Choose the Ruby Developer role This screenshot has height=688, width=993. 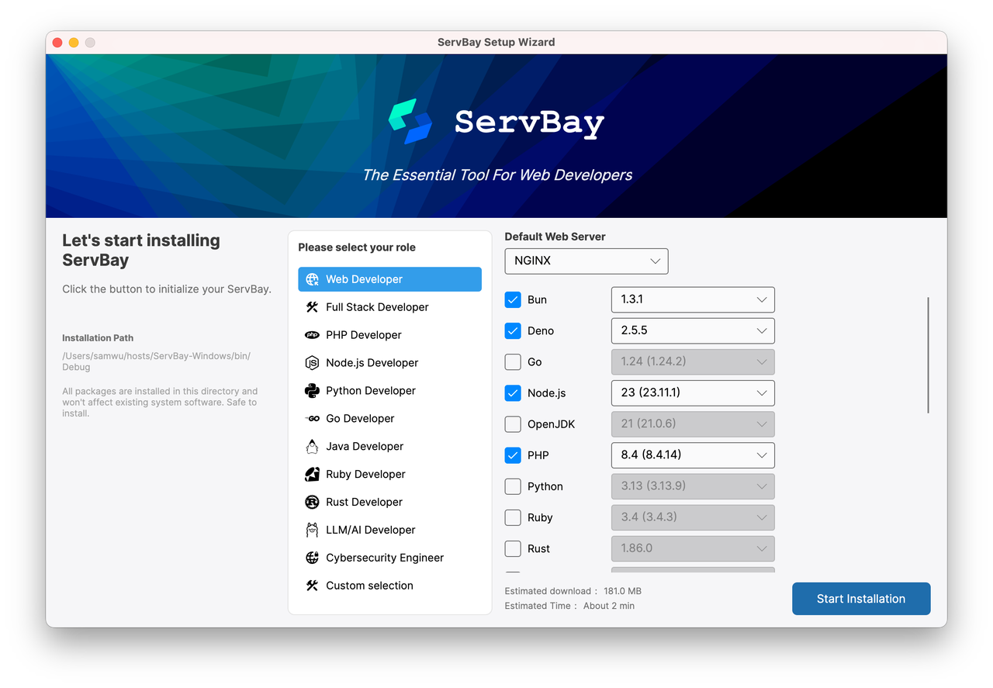tap(389, 475)
